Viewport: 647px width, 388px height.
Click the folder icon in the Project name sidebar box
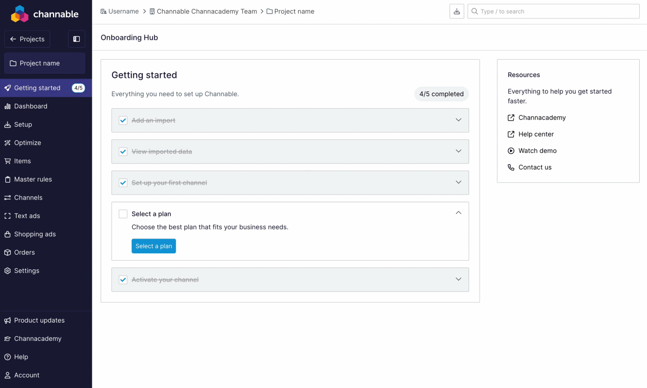(13, 63)
